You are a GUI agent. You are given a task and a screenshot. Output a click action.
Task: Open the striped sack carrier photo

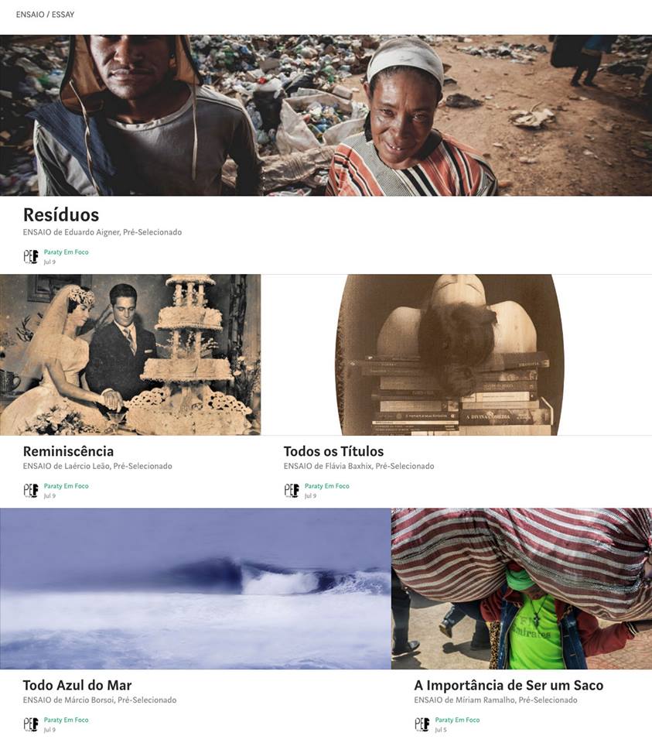coord(522,588)
